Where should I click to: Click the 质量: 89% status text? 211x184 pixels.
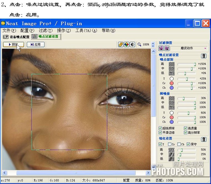click(x=143, y=180)
